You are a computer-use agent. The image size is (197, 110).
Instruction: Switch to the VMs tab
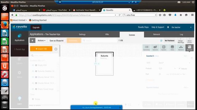click(x=107, y=34)
